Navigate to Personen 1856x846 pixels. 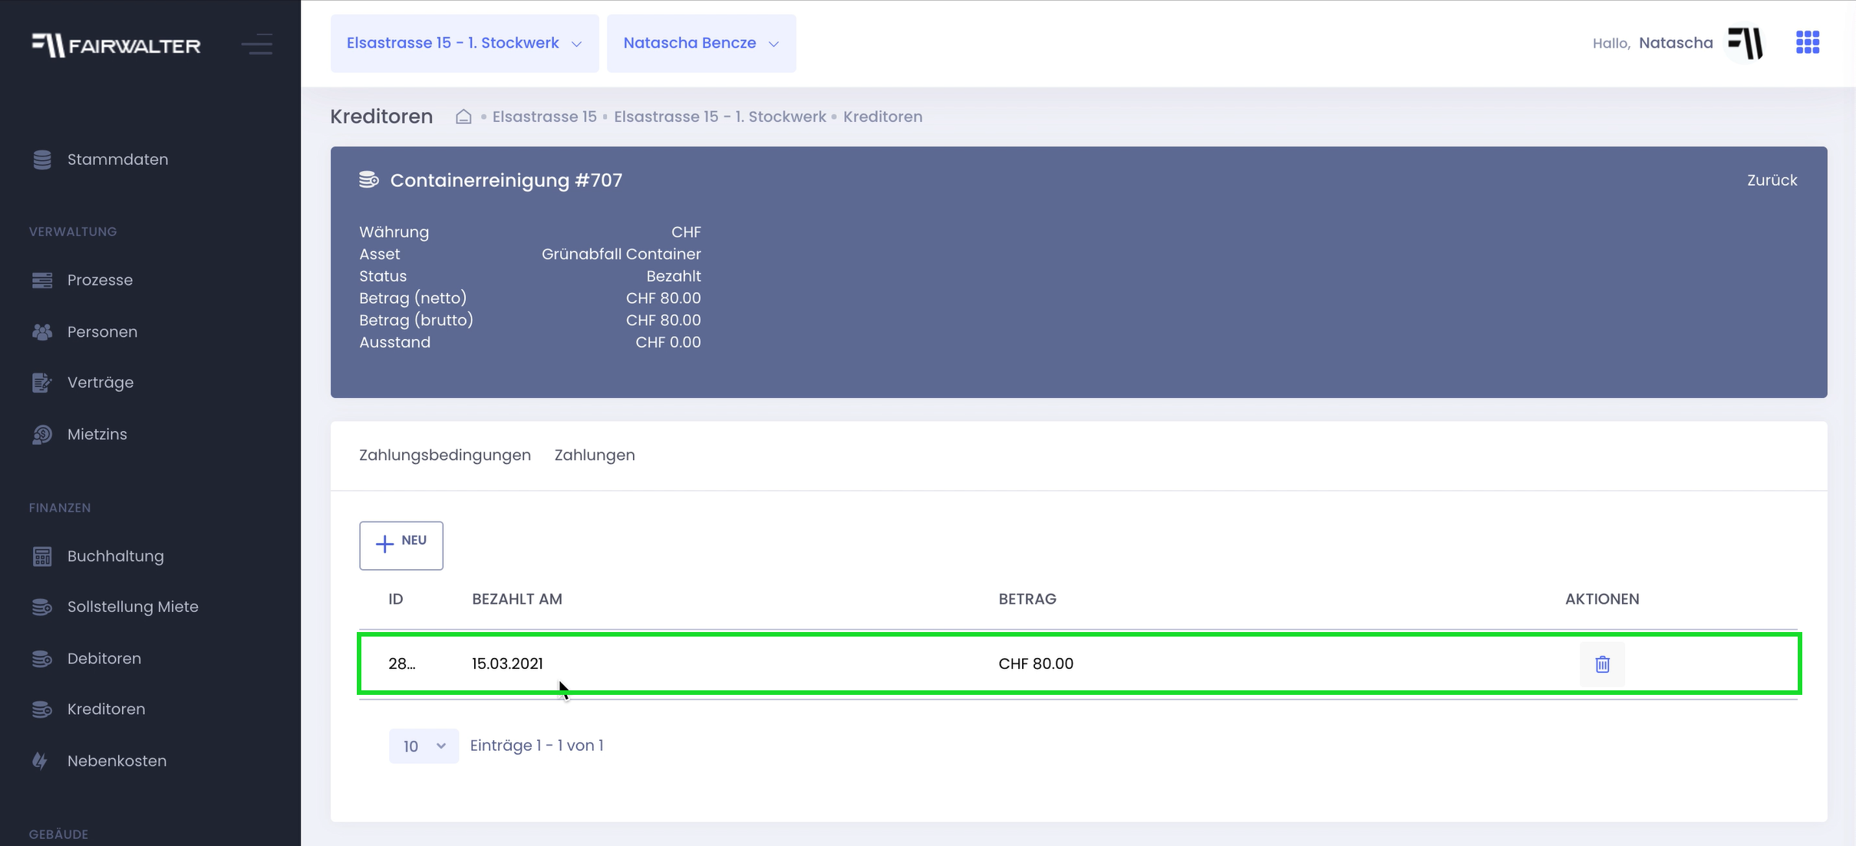click(x=102, y=332)
